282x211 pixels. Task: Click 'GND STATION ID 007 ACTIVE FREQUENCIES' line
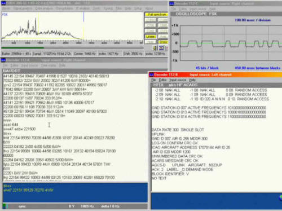coord(209,108)
